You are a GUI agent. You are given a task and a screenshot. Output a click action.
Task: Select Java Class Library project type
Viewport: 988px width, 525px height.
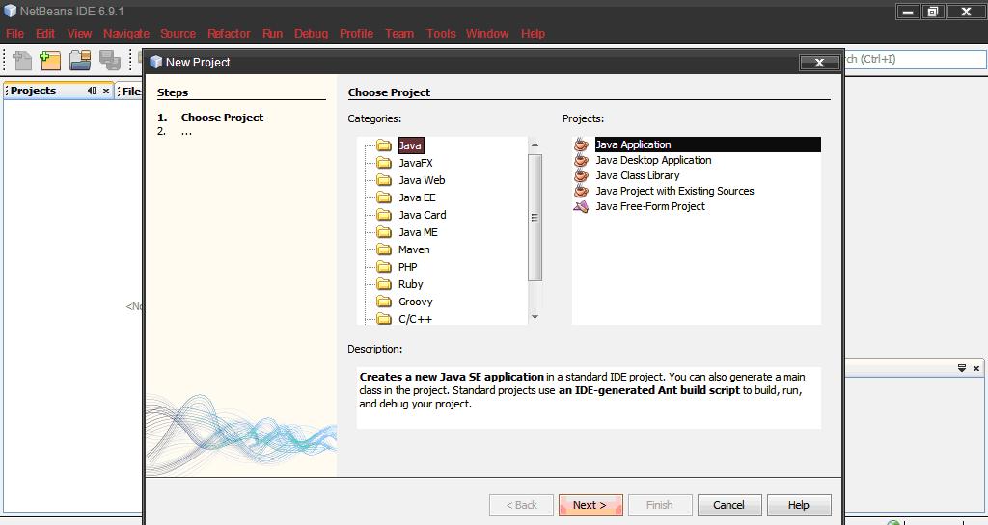[638, 175]
